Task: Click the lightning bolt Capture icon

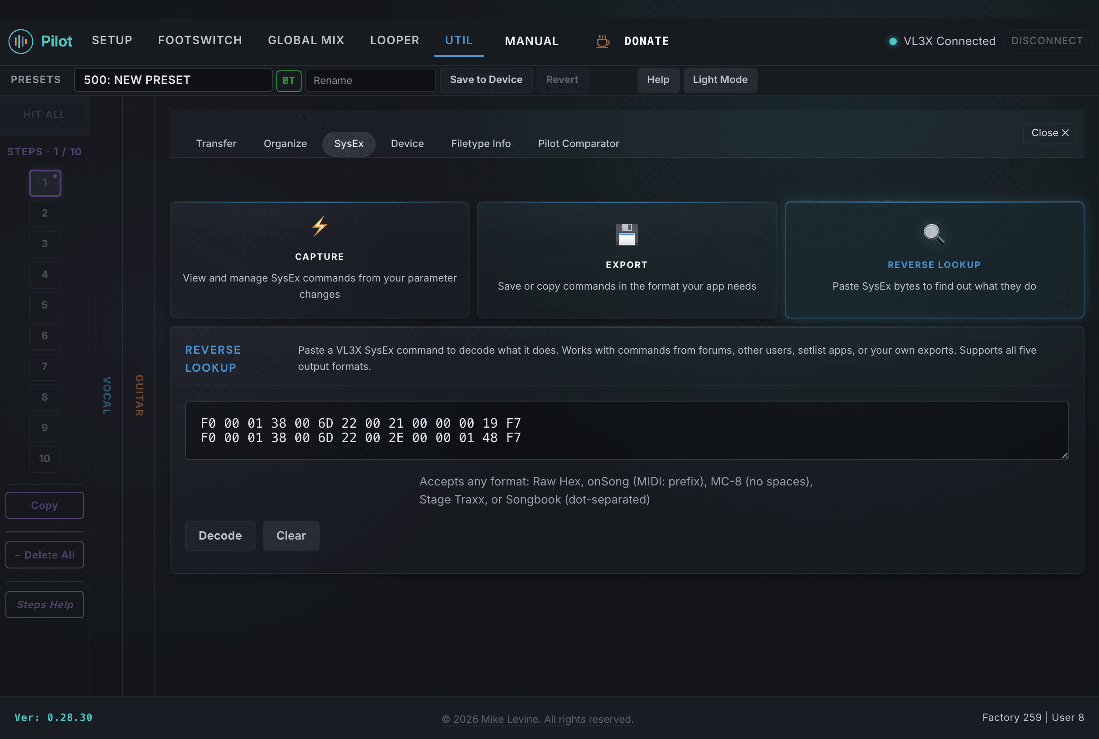Action: 320,226
